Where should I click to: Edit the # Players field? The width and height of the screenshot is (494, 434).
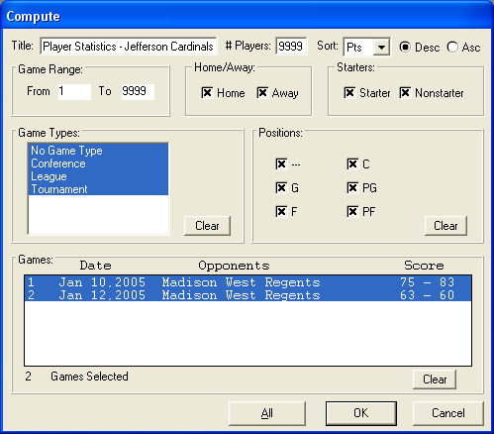pyautogui.click(x=291, y=47)
